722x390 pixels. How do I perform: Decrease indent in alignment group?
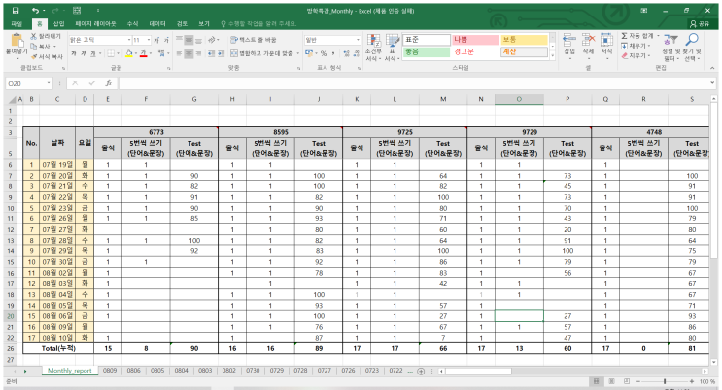point(211,53)
